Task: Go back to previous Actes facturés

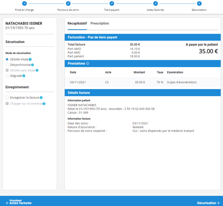Action: [x=19, y=202]
